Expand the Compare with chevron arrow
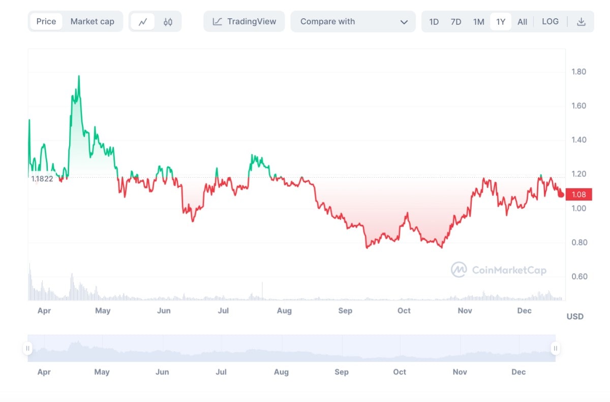Image resolution: width=610 pixels, height=402 pixels. coord(404,22)
